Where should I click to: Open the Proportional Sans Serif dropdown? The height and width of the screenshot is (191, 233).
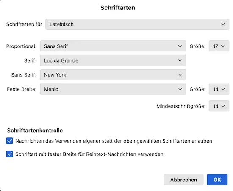(x=113, y=46)
